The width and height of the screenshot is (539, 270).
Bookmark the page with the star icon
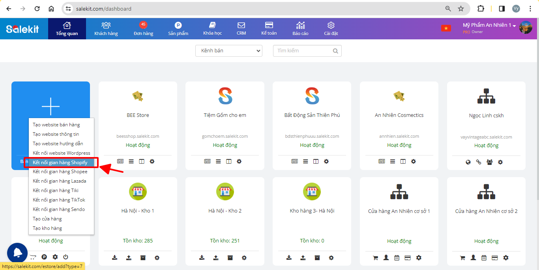460,9
